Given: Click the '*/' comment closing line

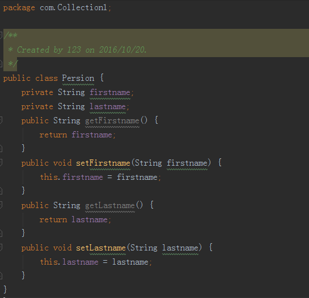Looking at the screenshot, I should [13, 64].
